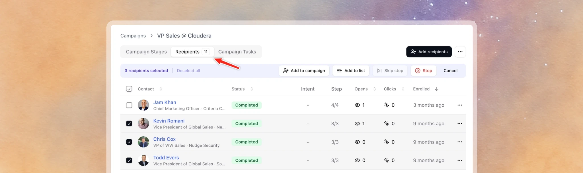Check the box for Jam Khan
Image resolution: width=583 pixels, height=173 pixels.
pos(129,105)
